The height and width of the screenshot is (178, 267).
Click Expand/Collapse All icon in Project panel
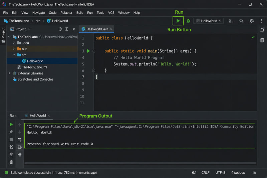pyautogui.click(x=67, y=29)
